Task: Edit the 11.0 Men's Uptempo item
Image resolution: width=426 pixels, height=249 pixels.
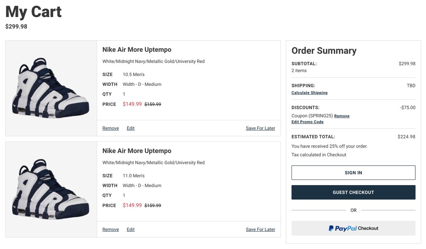Action: point(131,229)
